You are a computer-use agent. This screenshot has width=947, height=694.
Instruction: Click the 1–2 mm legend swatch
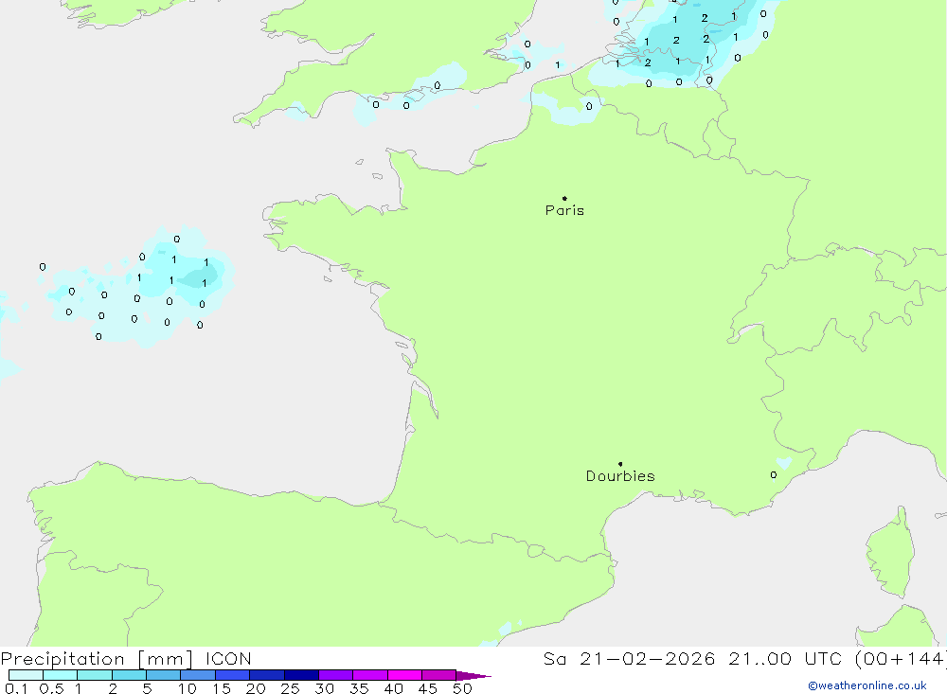95,675
